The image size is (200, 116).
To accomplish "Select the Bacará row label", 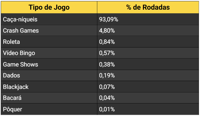I will 12,98.
